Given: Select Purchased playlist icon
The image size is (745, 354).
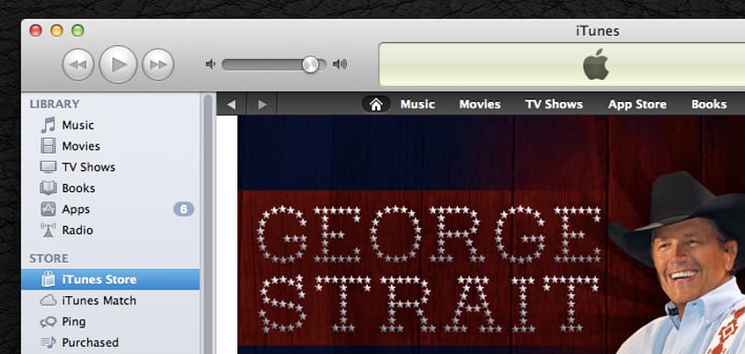Looking at the screenshot, I should click(x=48, y=343).
